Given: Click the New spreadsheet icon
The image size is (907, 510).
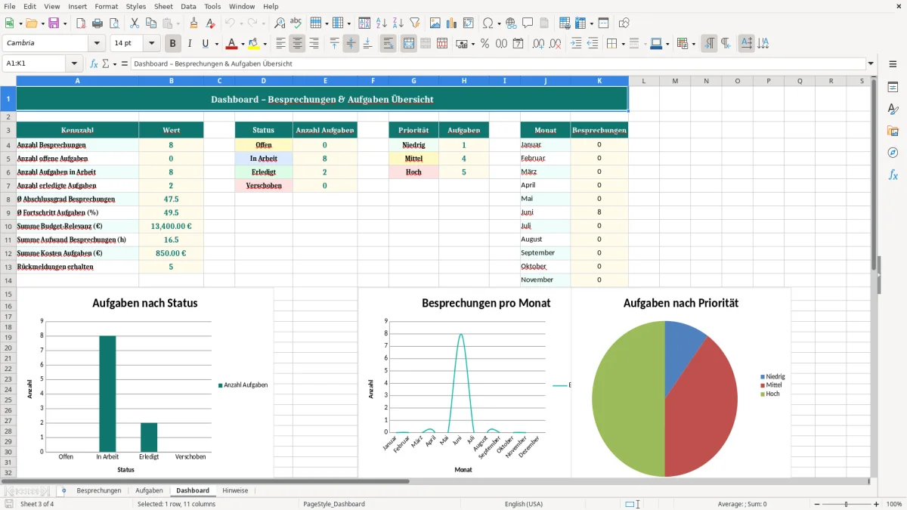Looking at the screenshot, I should tap(10, 23).
